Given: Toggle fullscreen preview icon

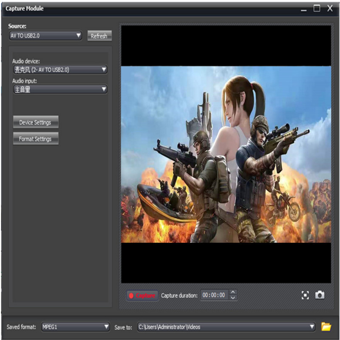Looking at the screenshot, I should tap(305, 295).
